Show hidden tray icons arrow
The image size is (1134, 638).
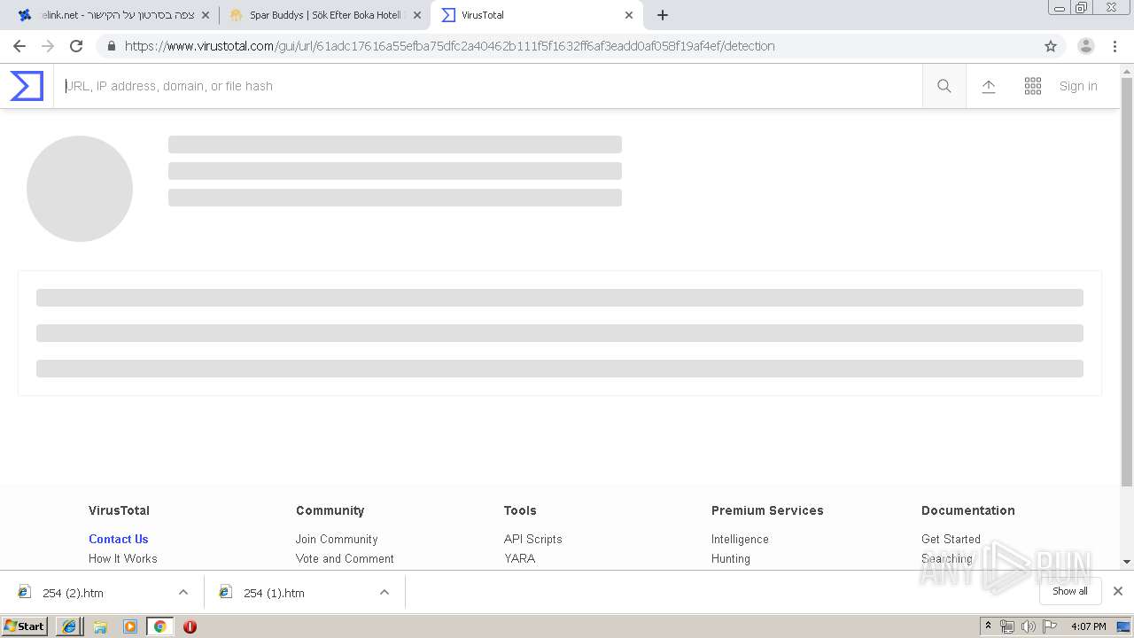pyautogui.click(x=988, y=626)
